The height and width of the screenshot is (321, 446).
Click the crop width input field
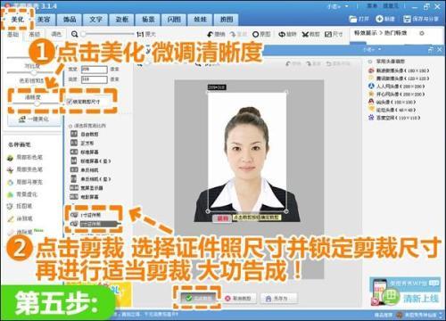click(x=94, y=70)
